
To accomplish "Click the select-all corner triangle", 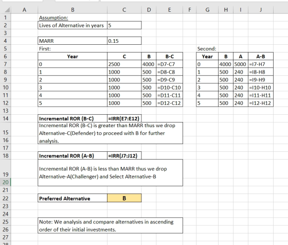I will 7,10.
